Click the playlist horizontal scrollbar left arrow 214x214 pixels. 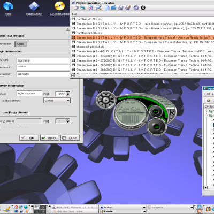(73, 75)
